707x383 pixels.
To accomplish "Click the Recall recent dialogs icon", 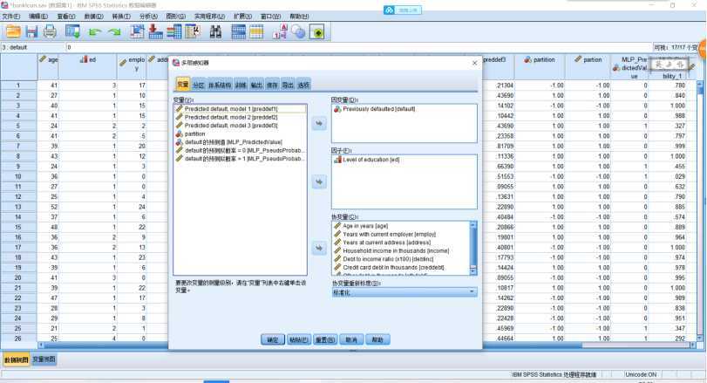I will (72, 31).
